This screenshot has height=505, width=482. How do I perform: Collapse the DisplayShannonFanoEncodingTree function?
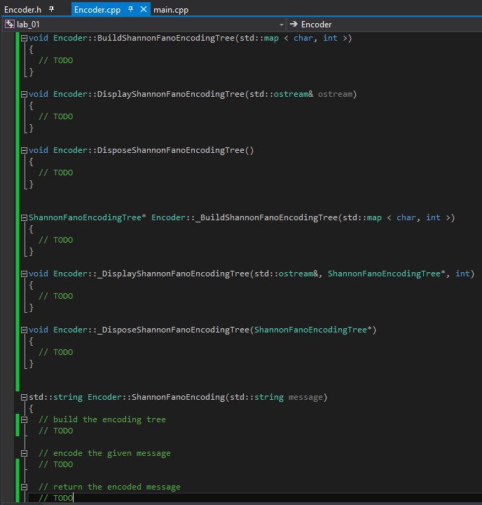click(24, 95)
